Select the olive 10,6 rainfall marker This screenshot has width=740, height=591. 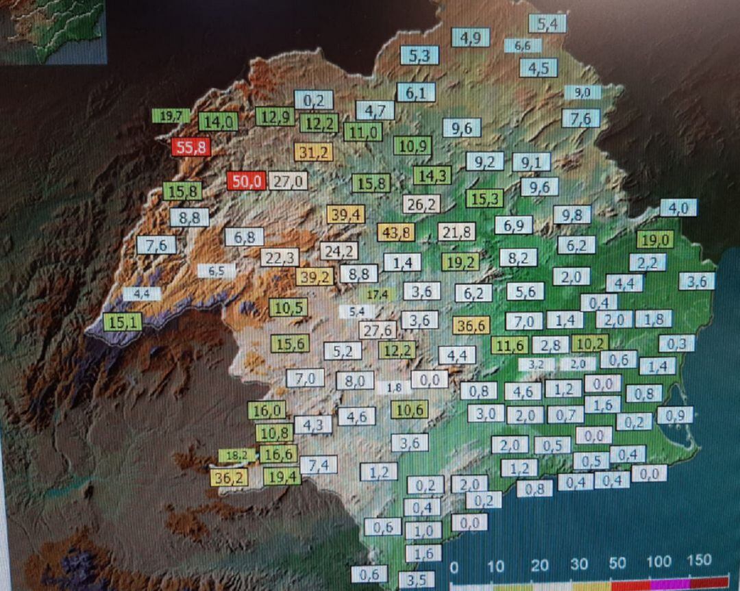tap(409, 410)
